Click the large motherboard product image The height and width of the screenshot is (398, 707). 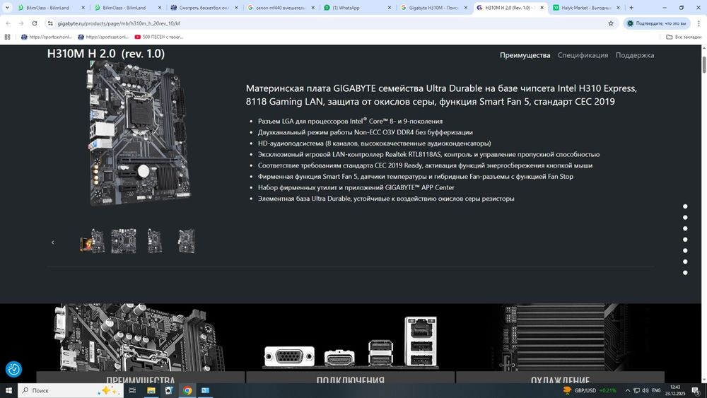tap(140, 134)
